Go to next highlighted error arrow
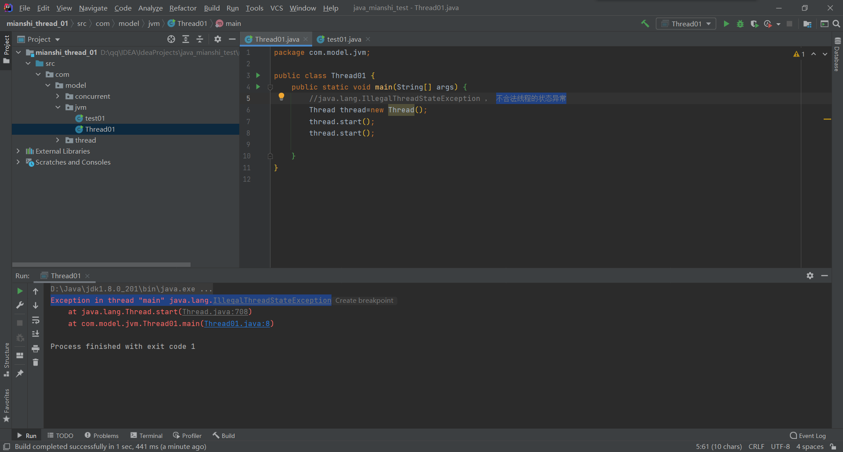The height and width of the screenshot is (452, 843). 825,54
